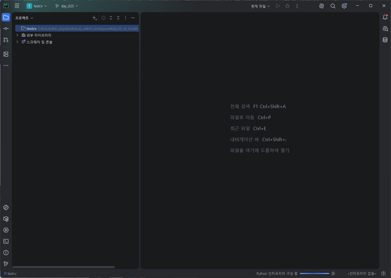Open the <인터프리터 없음> interpreter selector
This screenshot has height=278, width=391.
[362, 273]
